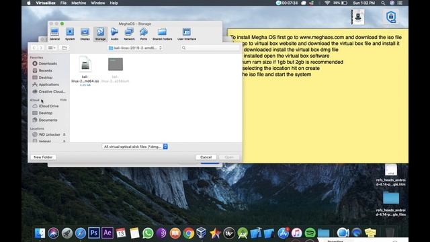This screenshot has height=242, width=430.
Task: Open the Window menu
Action: (98, 3)
